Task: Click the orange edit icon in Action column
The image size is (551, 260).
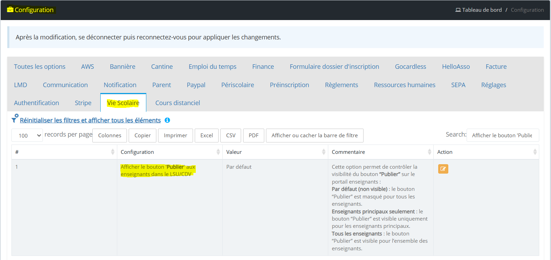Action: point(443,169)
